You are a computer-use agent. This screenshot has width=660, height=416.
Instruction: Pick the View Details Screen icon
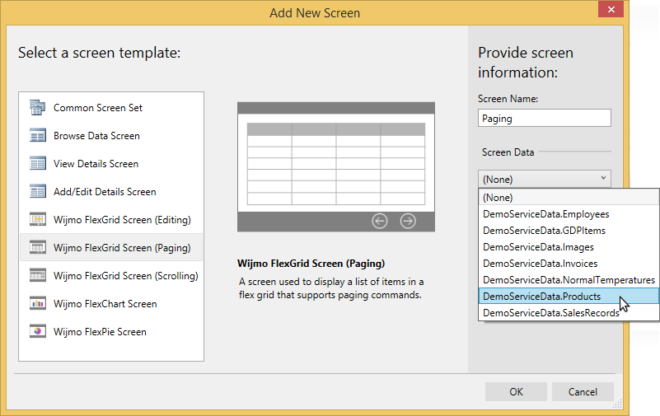(37, 164)
